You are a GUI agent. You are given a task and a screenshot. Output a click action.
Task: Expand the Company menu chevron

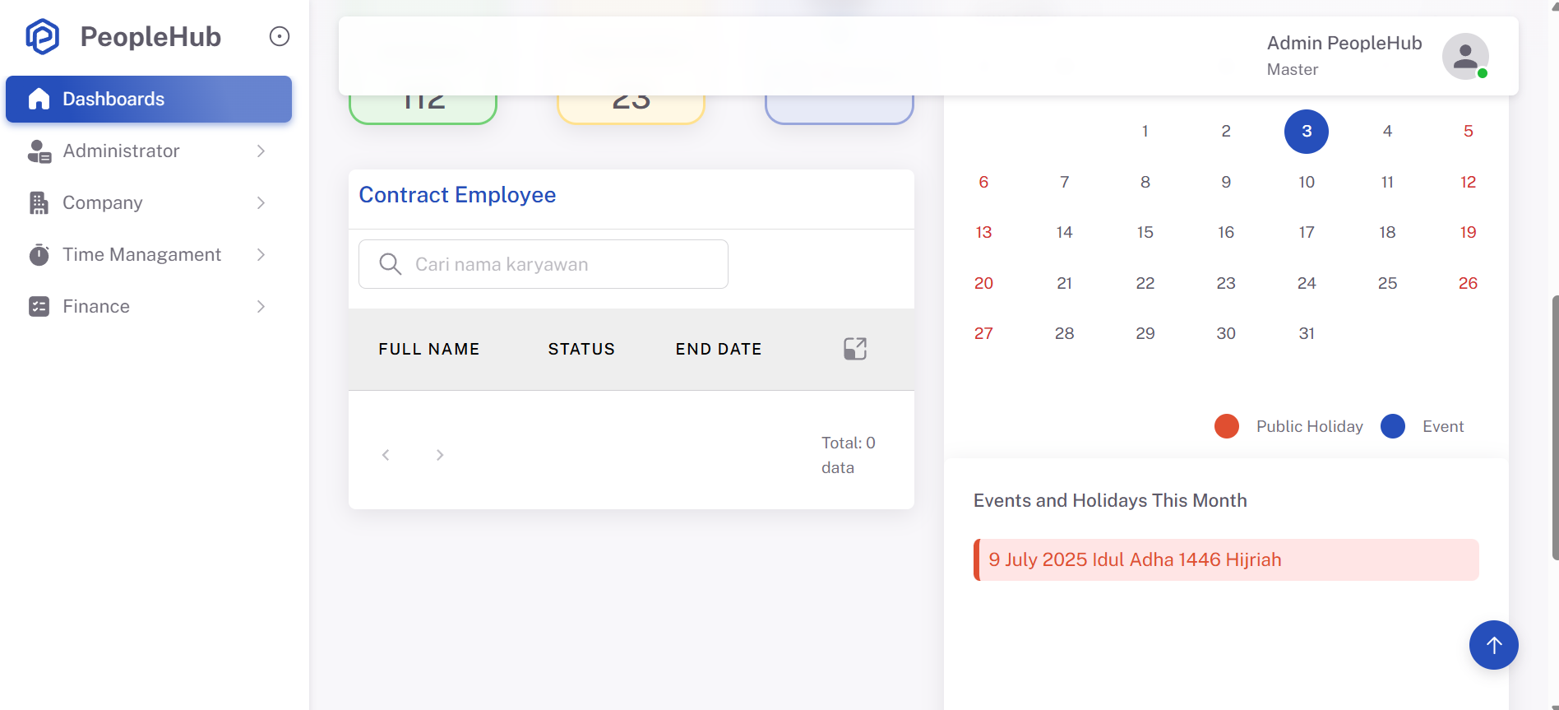261,202
